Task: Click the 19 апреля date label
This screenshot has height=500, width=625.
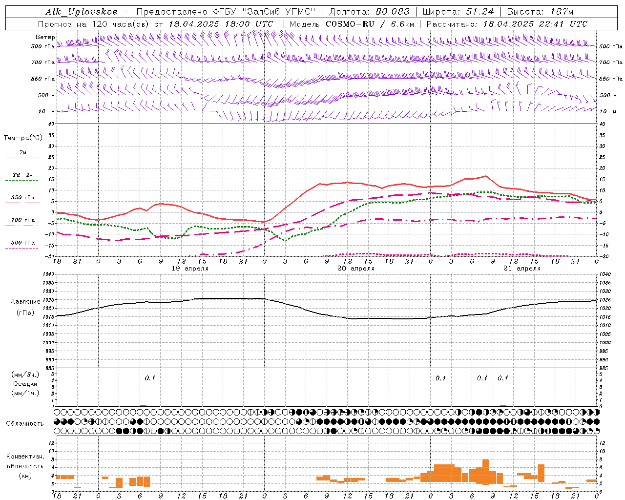Action: [190, 269]
